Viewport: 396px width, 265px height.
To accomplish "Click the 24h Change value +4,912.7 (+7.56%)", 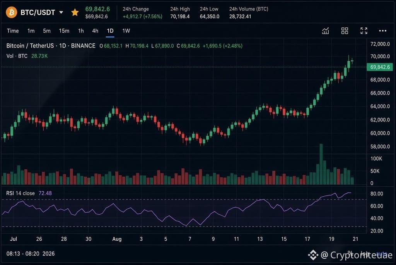I will tap(142, 16).
